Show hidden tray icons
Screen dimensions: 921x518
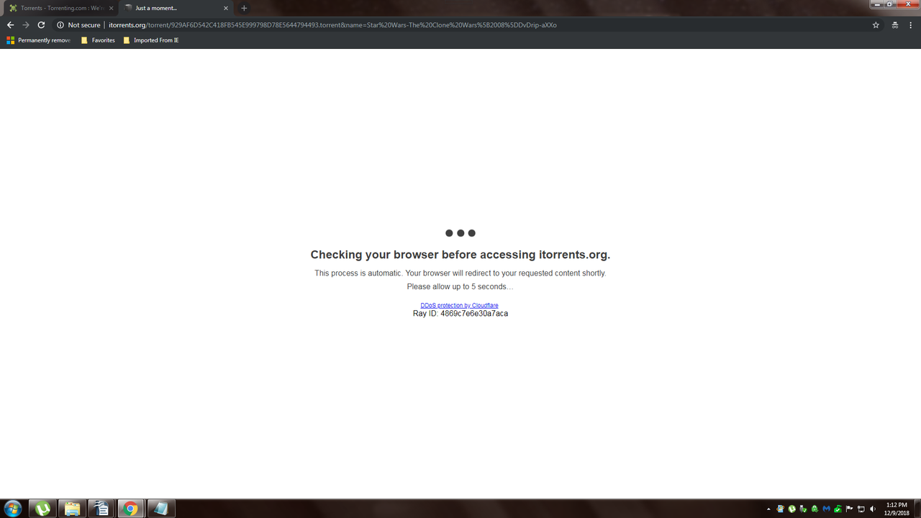pos(768,509)
